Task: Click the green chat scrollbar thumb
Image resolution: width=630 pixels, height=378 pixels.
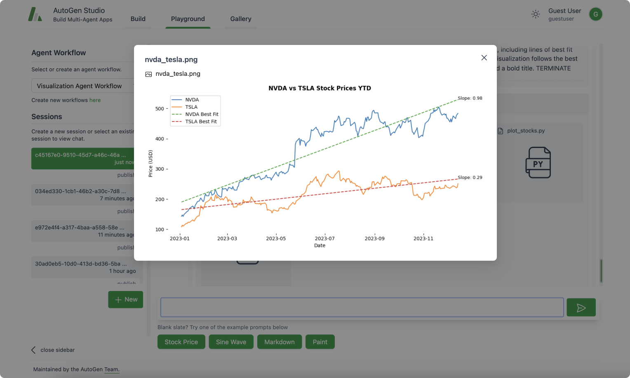Action: [601, 271]
